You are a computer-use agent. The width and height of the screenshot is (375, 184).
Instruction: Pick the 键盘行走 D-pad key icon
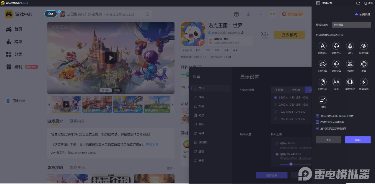[x=336, y=46]
